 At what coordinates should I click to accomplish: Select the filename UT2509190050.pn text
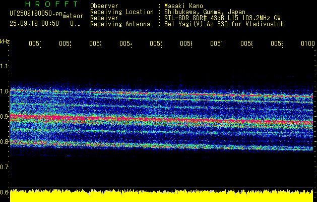(x=36, y=14)
